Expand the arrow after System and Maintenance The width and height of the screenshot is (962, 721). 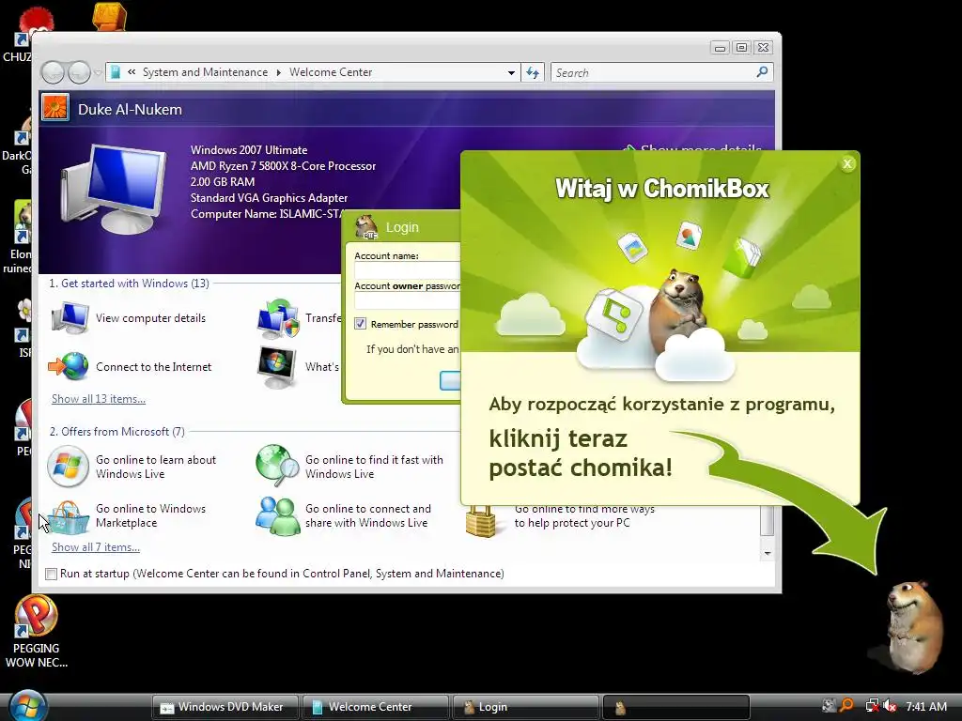tap(278, 72)
